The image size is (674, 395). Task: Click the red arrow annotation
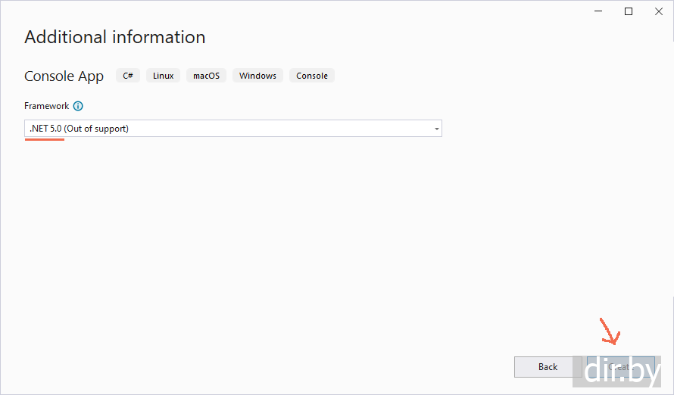click(x=610, y=331)
